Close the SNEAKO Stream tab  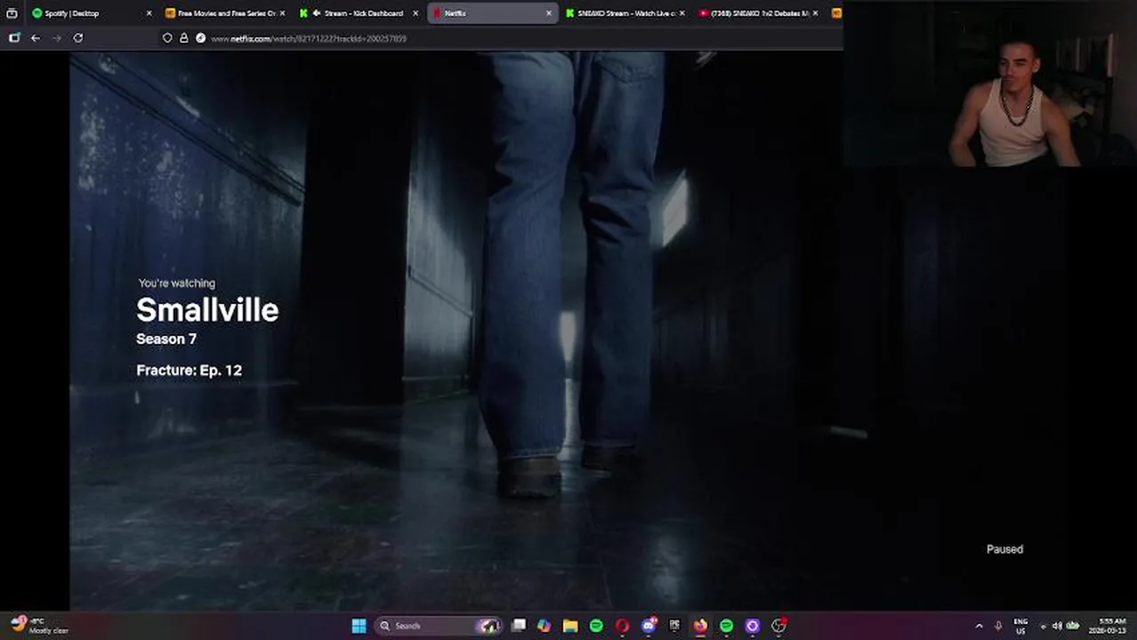682,13
